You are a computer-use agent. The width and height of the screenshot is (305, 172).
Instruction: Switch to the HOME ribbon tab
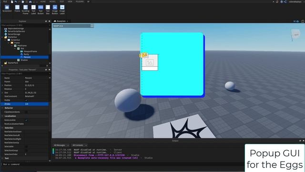pos(43,1)
